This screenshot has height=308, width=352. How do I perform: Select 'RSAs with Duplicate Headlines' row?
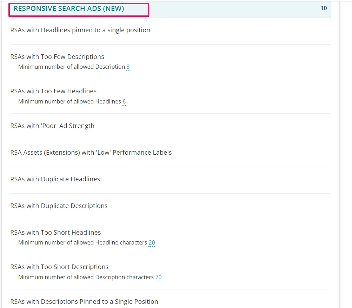(x=55, y=179)
